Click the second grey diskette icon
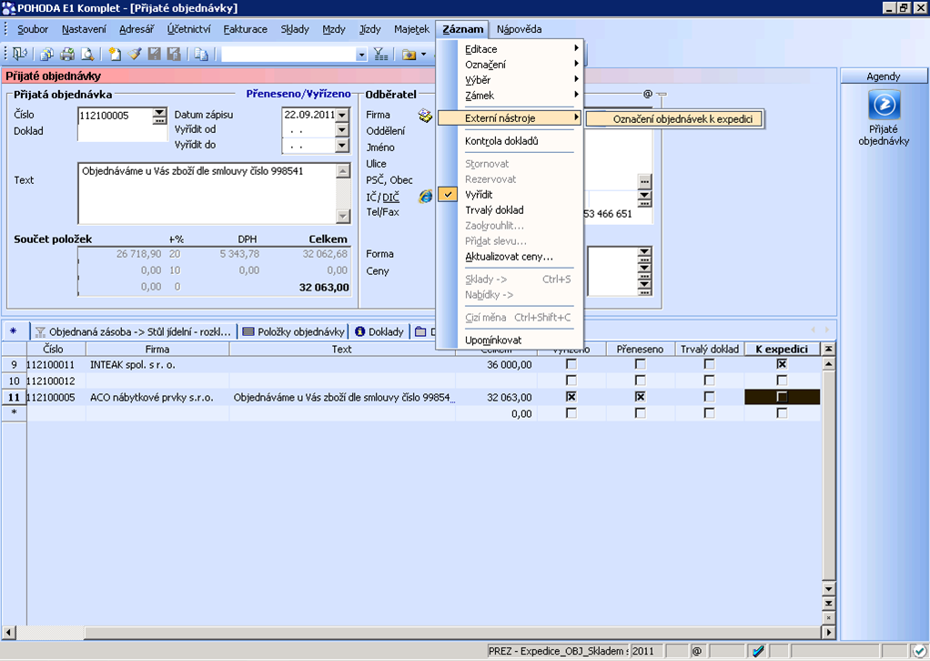The width and height of the screenshot is (930, 661). 174,55
